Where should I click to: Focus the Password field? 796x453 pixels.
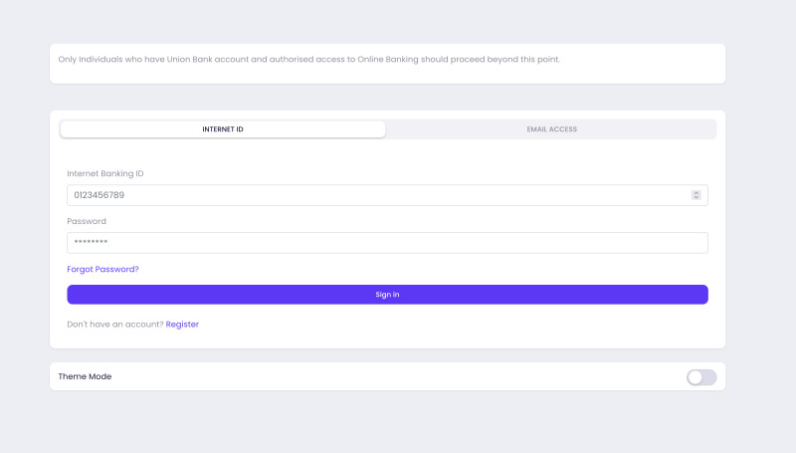coord(387,243)
